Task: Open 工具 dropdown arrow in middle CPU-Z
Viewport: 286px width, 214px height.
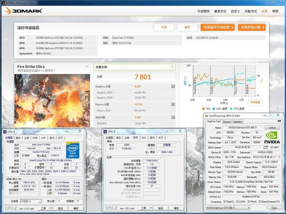Action: pyautogui.click(x=151, y=208)
